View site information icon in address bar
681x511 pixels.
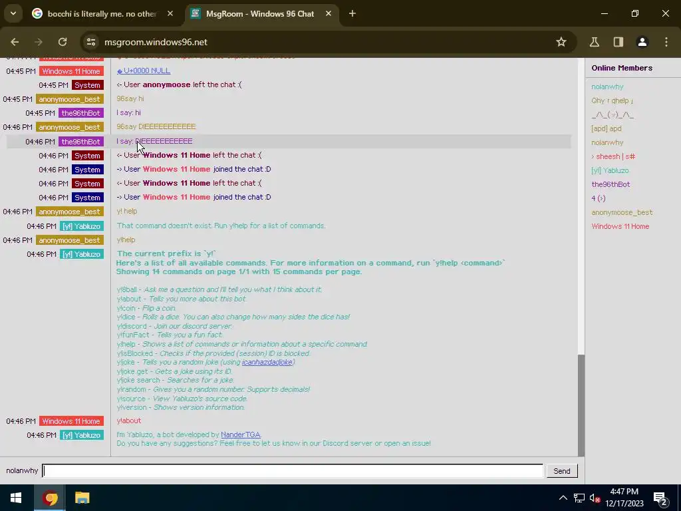[91, 42]
